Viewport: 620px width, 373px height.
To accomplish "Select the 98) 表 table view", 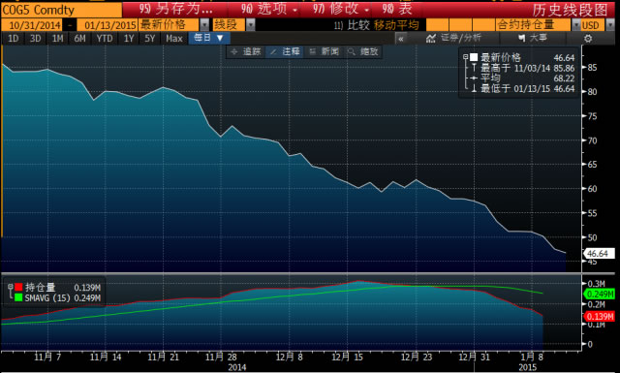I will pyautogui.click(x=397, y=9).
